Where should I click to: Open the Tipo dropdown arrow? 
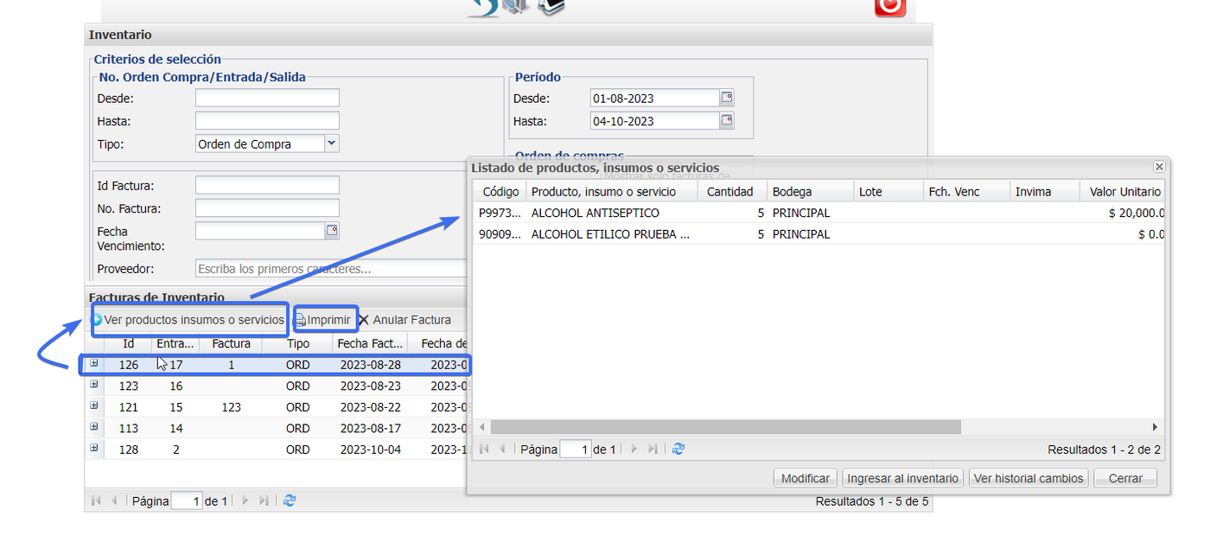[x=332, y=144]
